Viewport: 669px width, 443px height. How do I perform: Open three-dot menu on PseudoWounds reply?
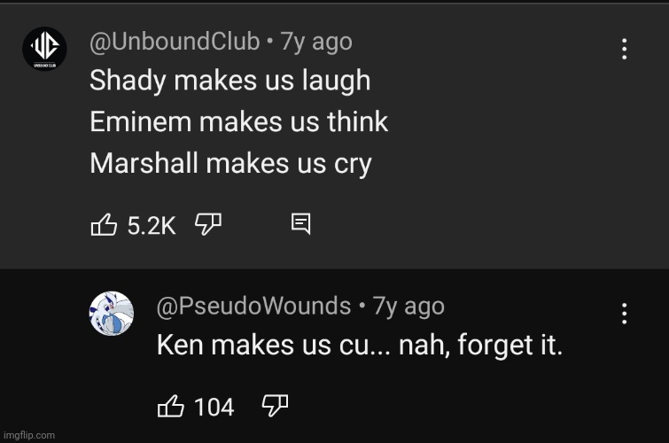(625, 313)
